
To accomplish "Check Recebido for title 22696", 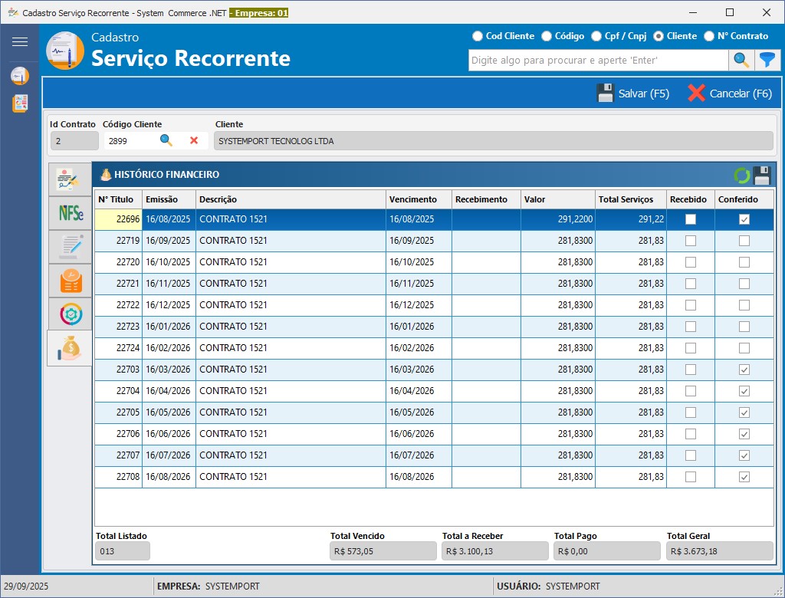I will pos(691,219).
